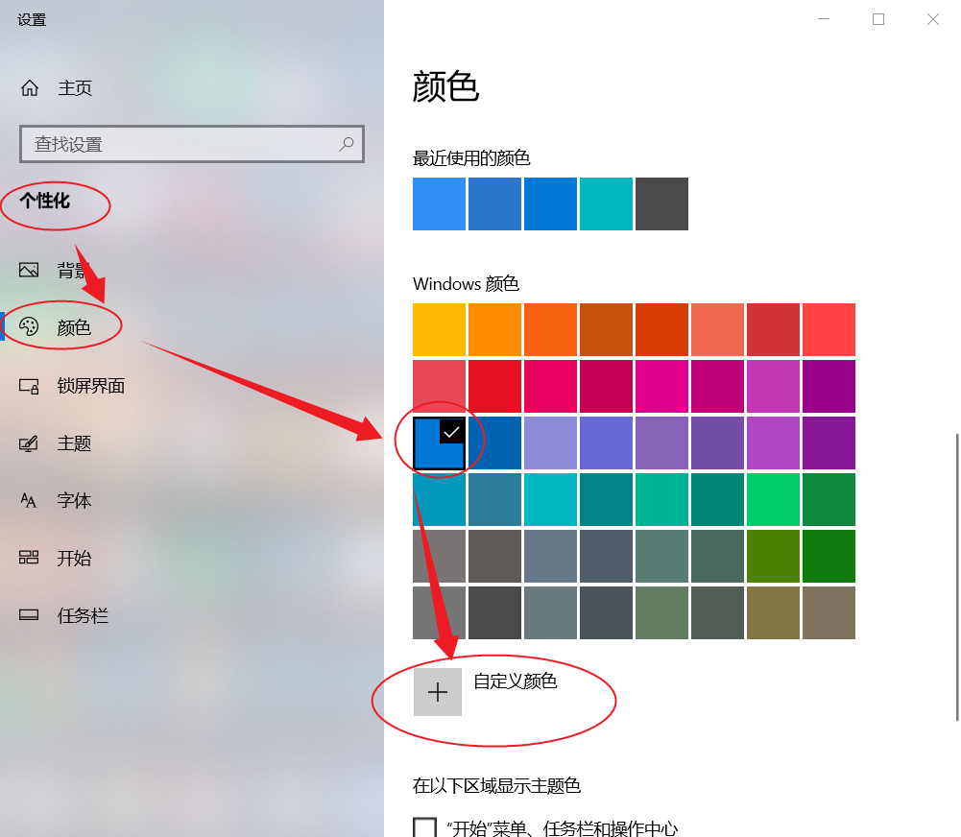Select the Home (主页) icon in sidebar
Screen dimensions: 961x837
30,87
